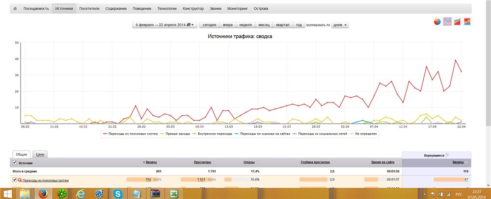491x199 pixels.
Task: Open the Переходы из поисковых систем link
Action: pyautogui.click(x=46, y=180)
